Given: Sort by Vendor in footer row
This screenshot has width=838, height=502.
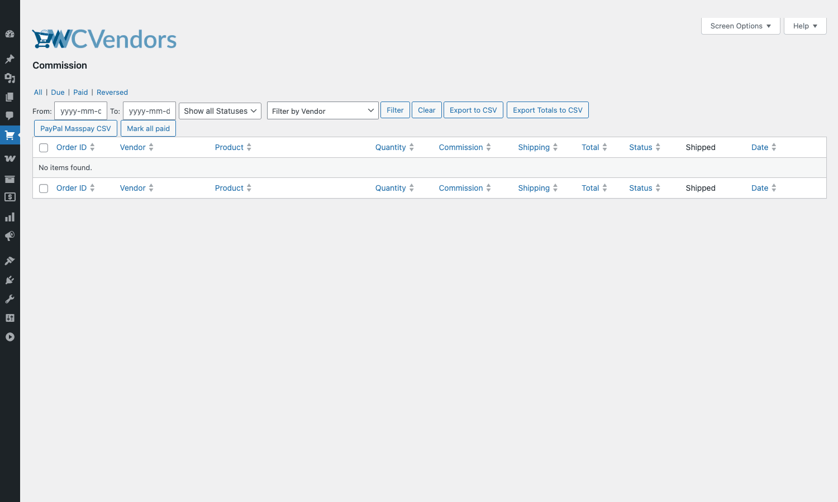Looking at the screenshot, I should (137, 188).
